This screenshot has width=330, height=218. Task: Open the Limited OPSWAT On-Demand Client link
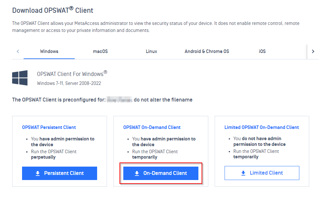pyautogui.click(x=262, y=127)
